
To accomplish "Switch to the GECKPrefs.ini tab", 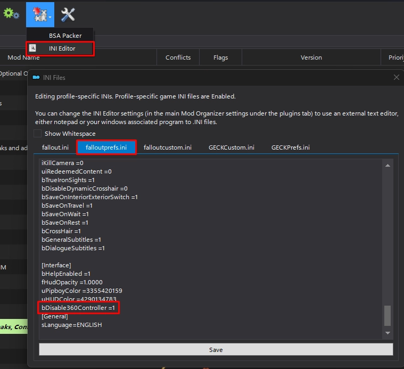I will click(x=291, y=147).
